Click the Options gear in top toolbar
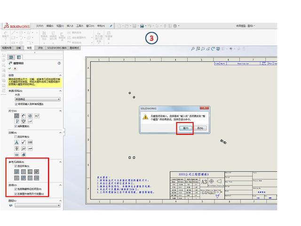Image resolution: width=301 pixels, height=226 pixels. point(175,26)
